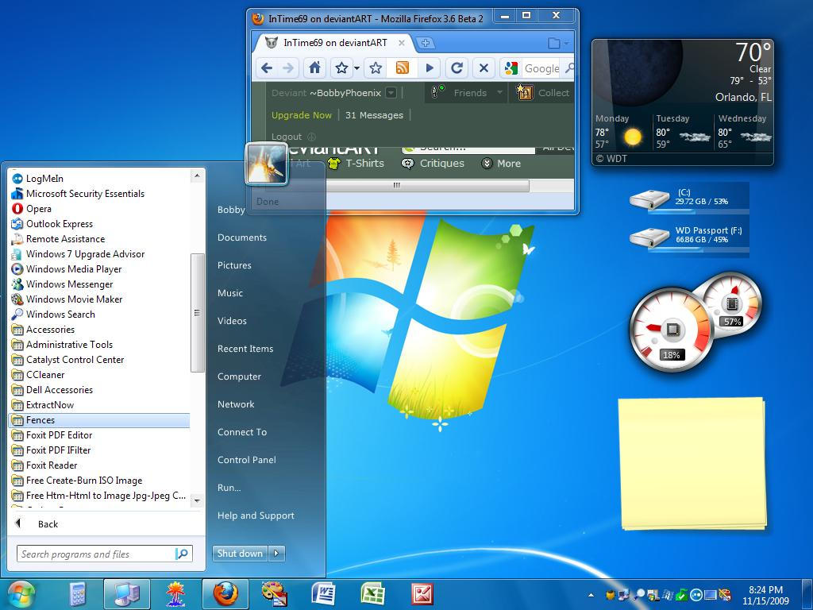
Task: Click the Upgrade Now link
Action: coord(301,115)
